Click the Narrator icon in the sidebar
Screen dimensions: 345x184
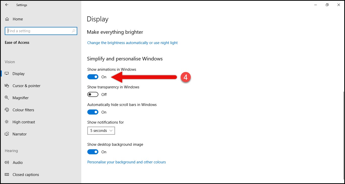[x=7, y=134]
